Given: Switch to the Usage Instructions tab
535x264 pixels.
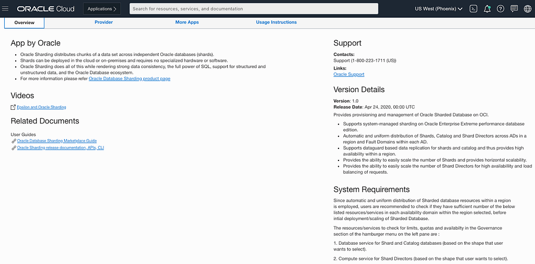Looking at the screenshot, I should pyautogui.click(x=276, y=22).
